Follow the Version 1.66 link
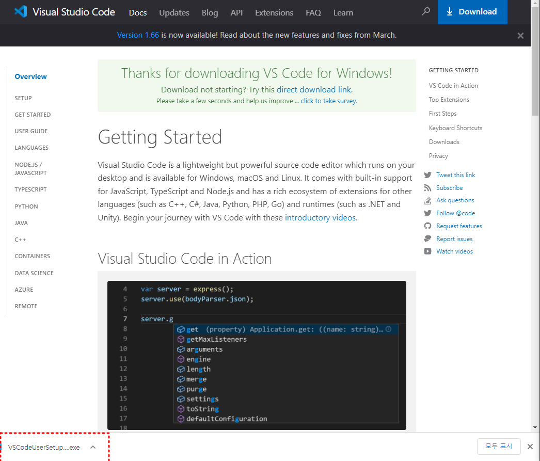This screenshot has height=461, width=540. pos(138,35)
